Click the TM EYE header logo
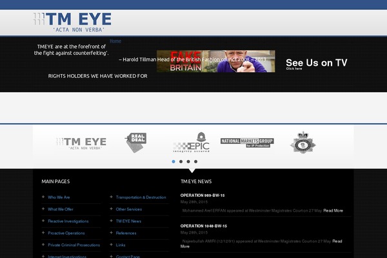 pos(72,22)
